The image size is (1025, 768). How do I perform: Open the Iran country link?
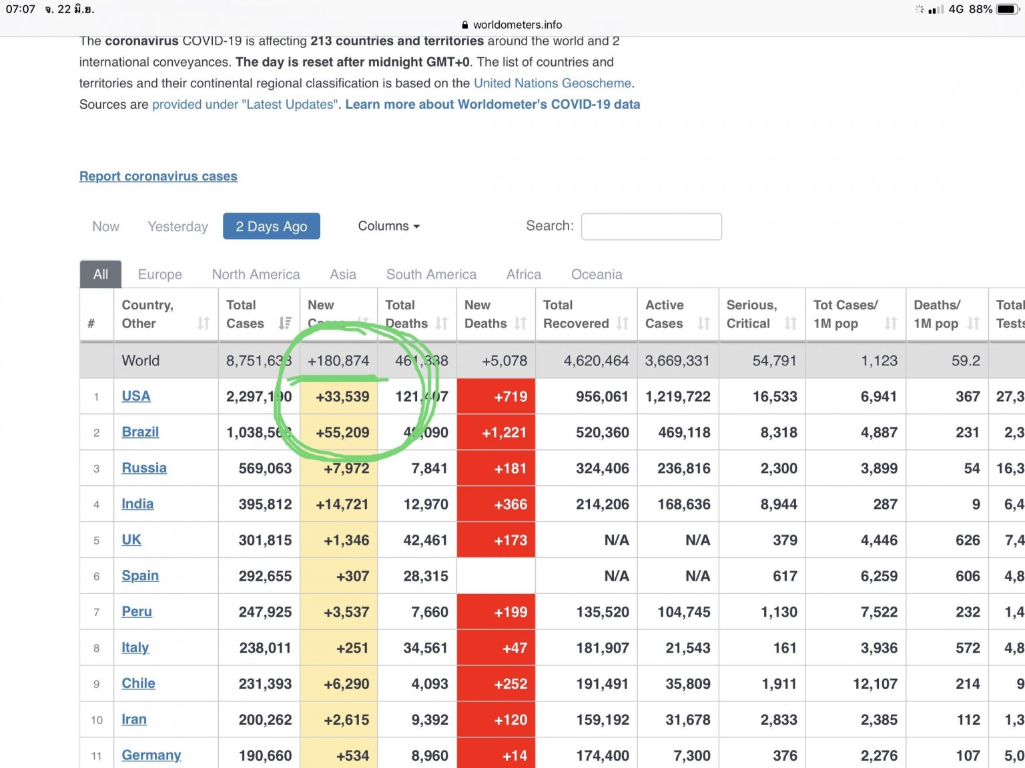[134, 719]
